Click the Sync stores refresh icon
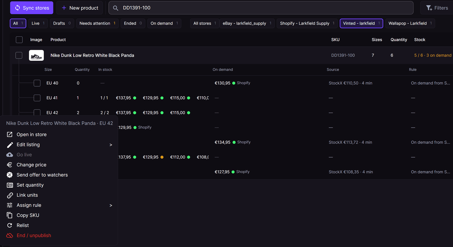The width and height of the screenshot is (453, 247). tap(18, 8)
